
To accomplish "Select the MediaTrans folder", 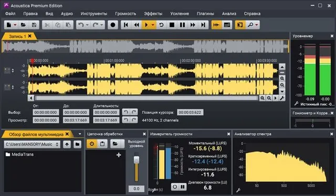I will coord(20,154).
